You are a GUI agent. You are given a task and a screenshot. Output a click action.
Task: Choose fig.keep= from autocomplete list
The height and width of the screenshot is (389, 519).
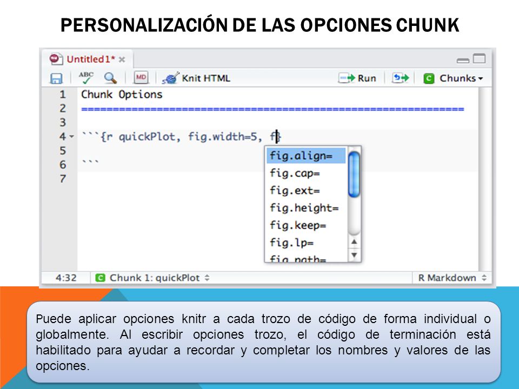306,225
